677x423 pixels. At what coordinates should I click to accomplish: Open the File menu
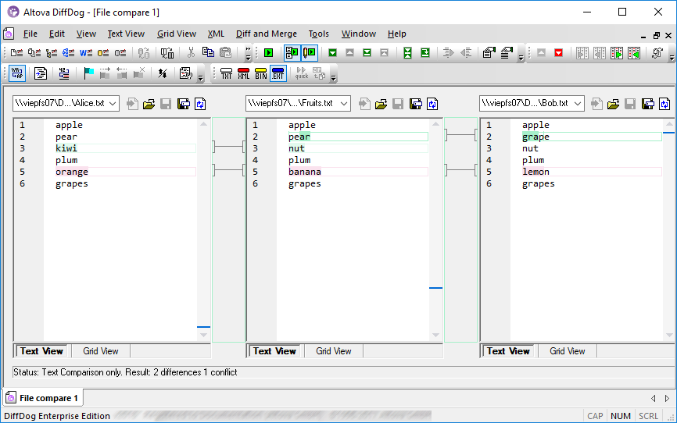coord(30,34)
